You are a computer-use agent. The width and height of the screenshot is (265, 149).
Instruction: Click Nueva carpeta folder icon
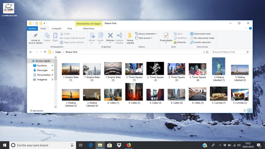point(130,35)
